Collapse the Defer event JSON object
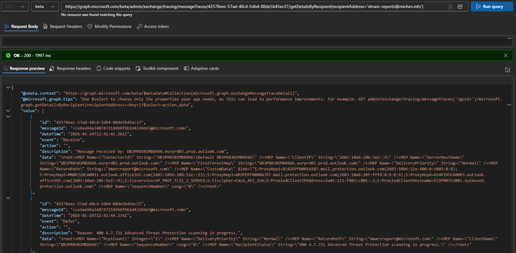 pos(8,198)
